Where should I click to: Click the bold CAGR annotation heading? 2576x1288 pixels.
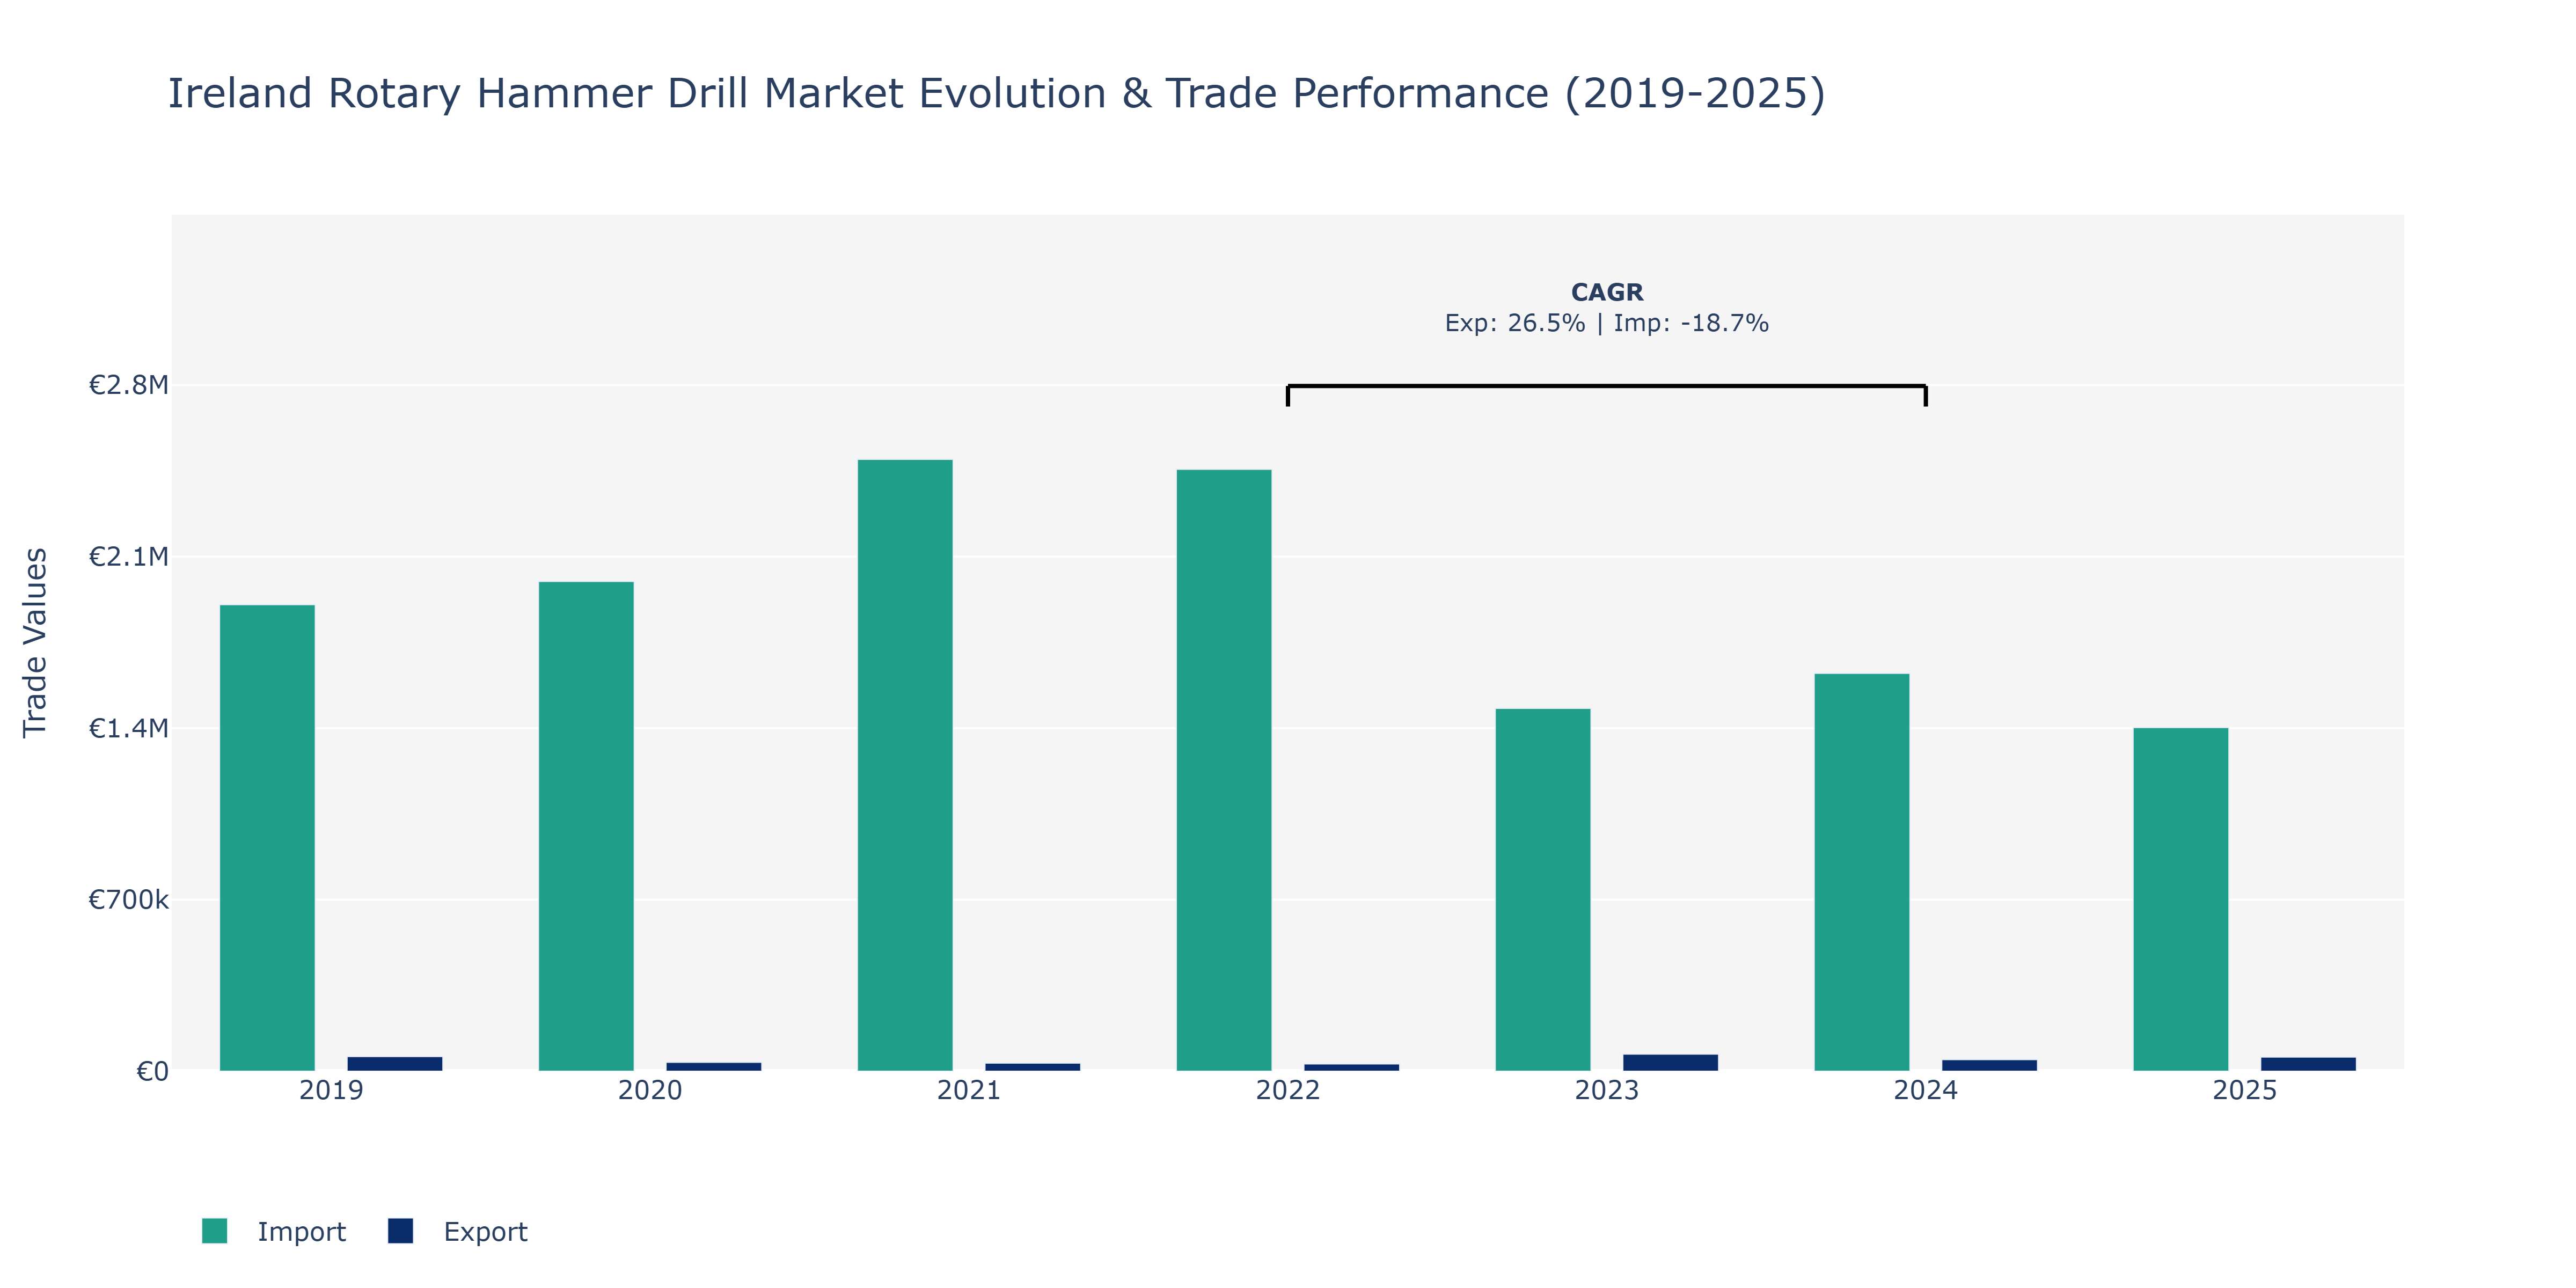coord(1607,293)
